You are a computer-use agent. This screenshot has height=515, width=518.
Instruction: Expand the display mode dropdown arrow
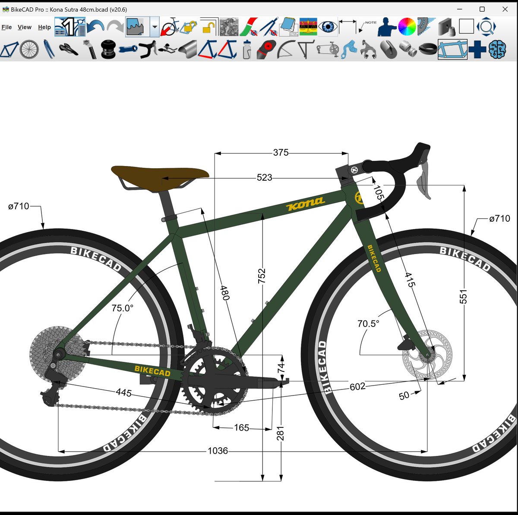(155, 27)
